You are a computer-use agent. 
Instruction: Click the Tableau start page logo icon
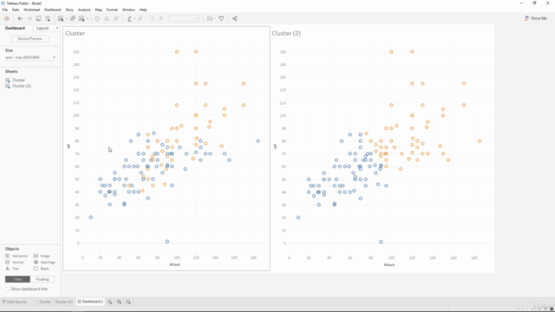(7, 18)
